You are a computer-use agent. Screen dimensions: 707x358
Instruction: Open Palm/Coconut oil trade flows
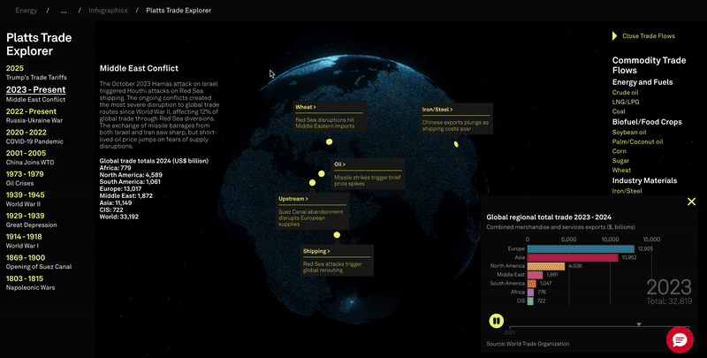pos(637,141)
